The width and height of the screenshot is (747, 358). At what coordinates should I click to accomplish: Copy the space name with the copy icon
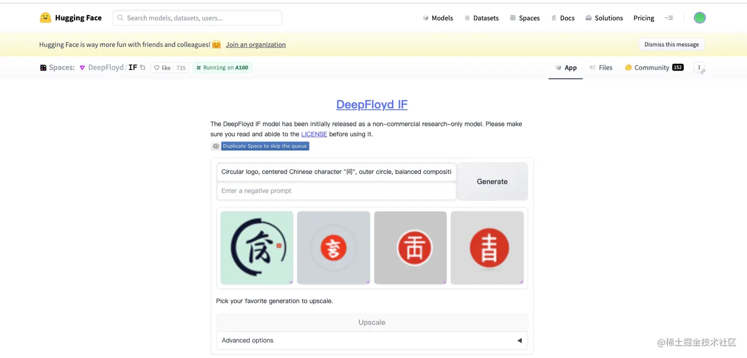pyautogui.click(x=143, y=68)
